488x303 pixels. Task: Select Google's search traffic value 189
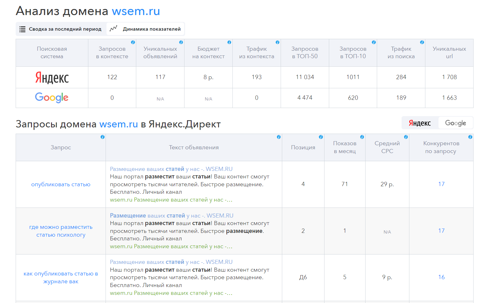[401, 98]
